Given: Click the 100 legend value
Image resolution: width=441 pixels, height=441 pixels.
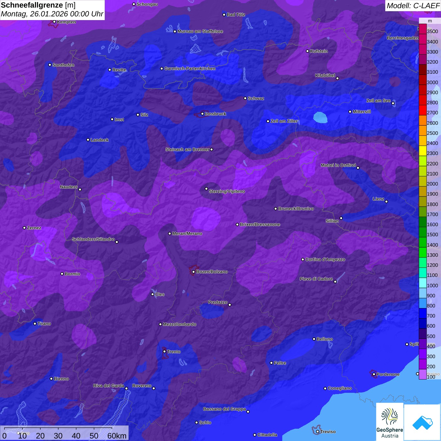Looking at the screenshot, I should [x=431, y=377].
